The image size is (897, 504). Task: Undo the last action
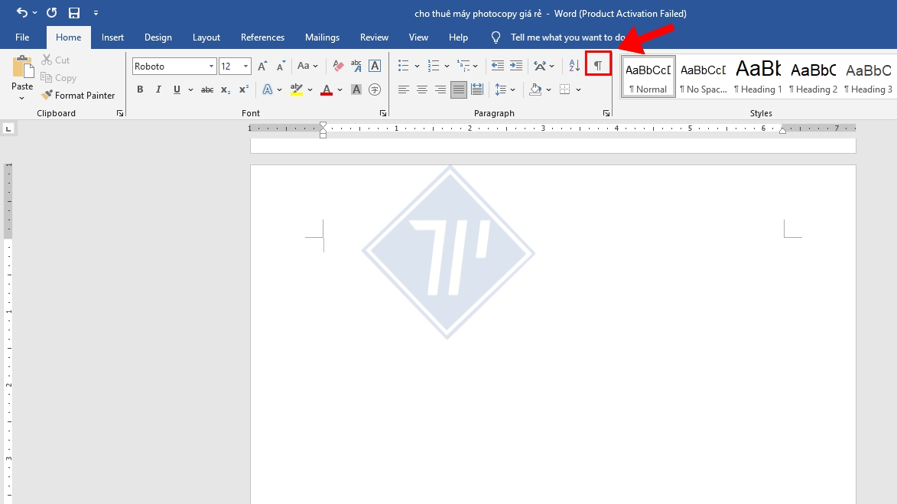(x=21, y=13)
